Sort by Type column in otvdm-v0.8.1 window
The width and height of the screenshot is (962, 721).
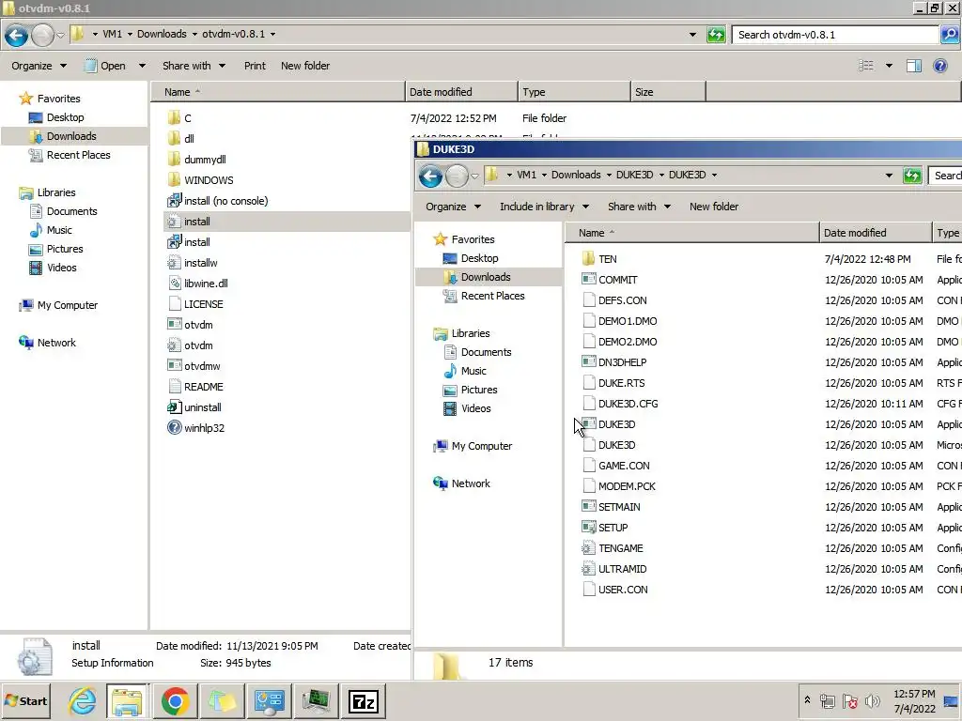point(574,92)
